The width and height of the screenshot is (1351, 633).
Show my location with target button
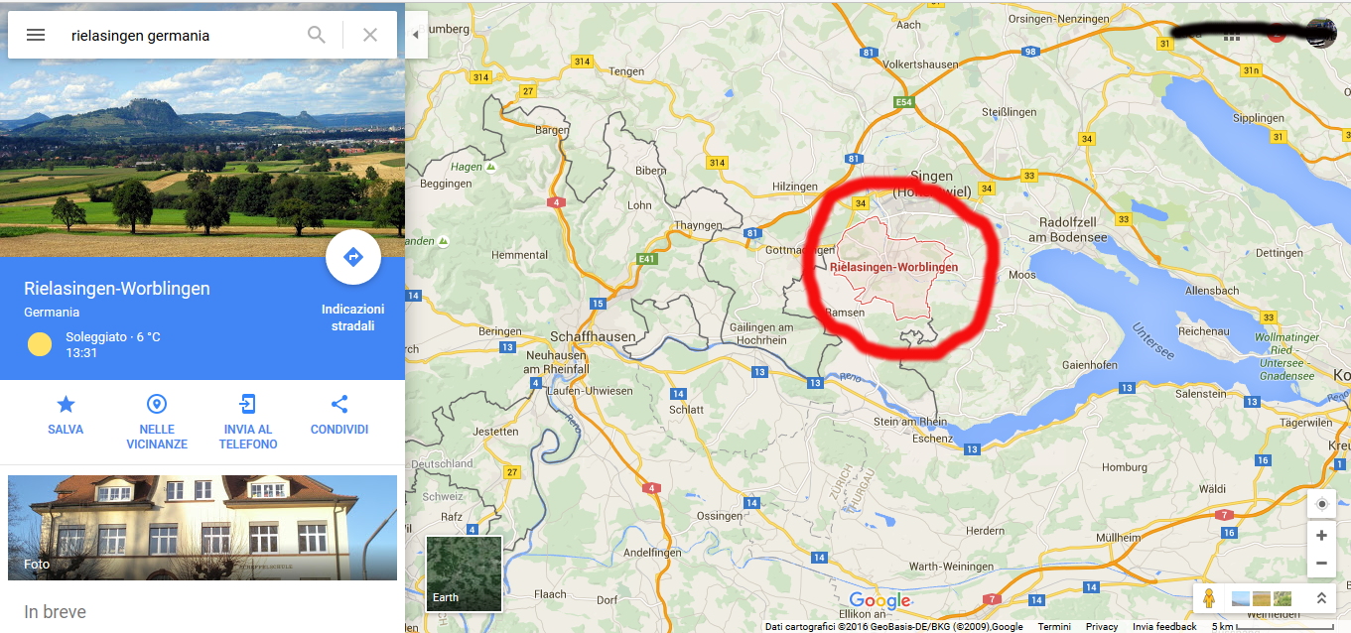[1321, 504]
